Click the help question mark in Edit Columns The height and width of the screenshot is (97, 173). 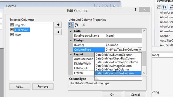click(135, 10)
